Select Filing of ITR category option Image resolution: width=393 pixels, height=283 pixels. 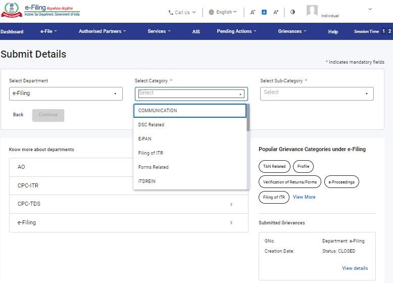click(x=151, y=153)
